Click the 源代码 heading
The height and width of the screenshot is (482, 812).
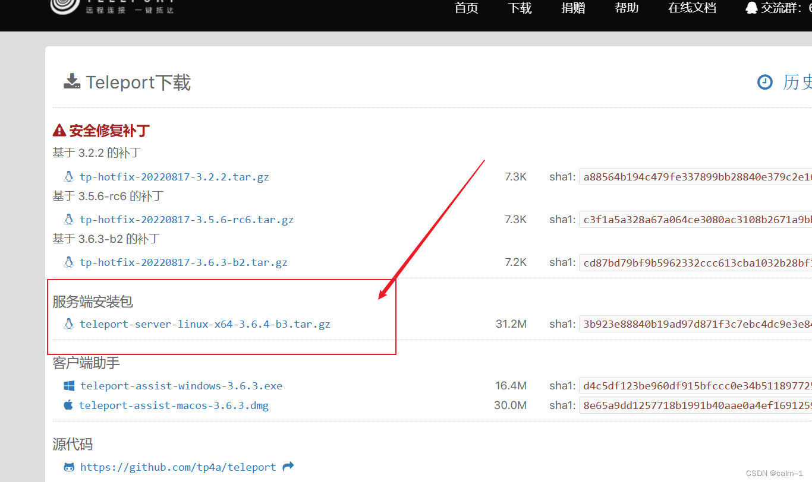tap(73, 444)
